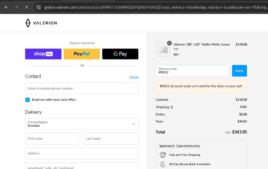Image resolution: width=268 pixels, height=169 pixels.
Task: Pay with the Shop Pay button
Action: coord(43,54)
